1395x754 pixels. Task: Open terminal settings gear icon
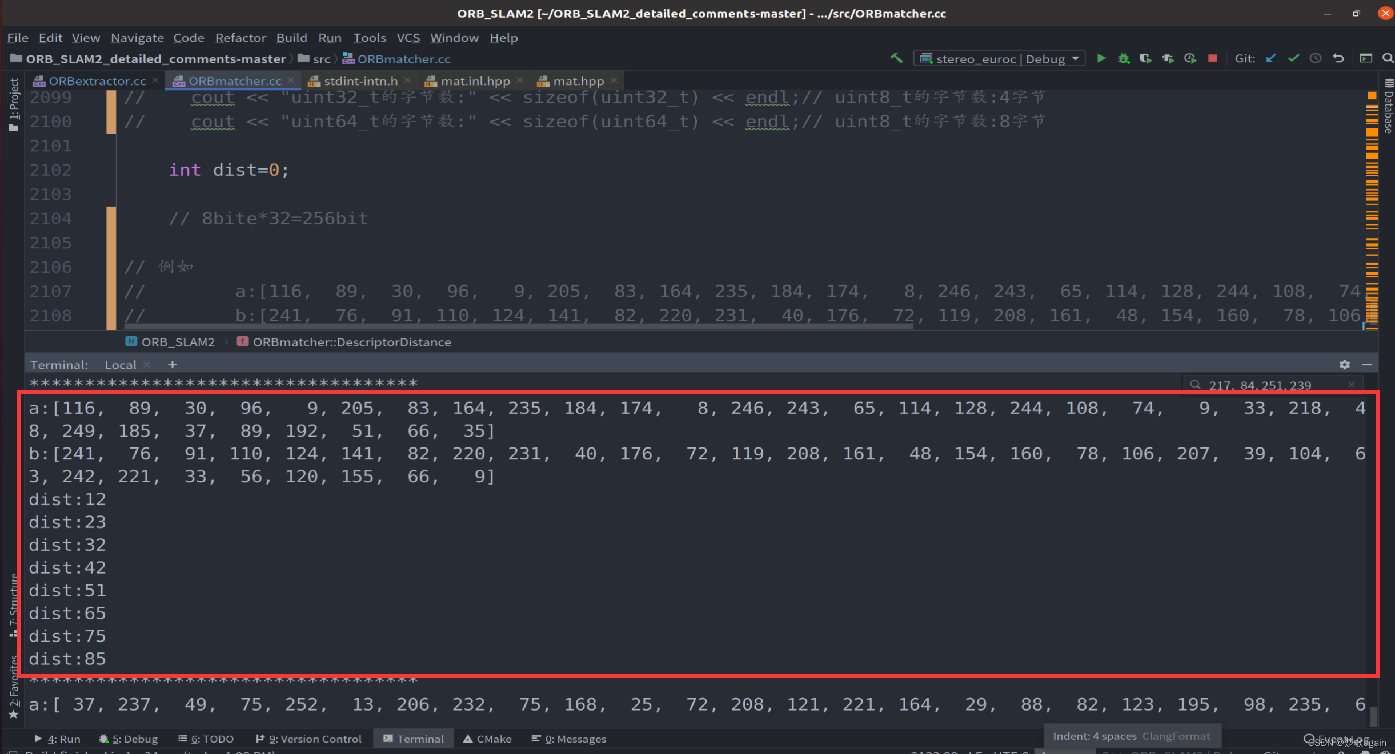coord(1344,365)
